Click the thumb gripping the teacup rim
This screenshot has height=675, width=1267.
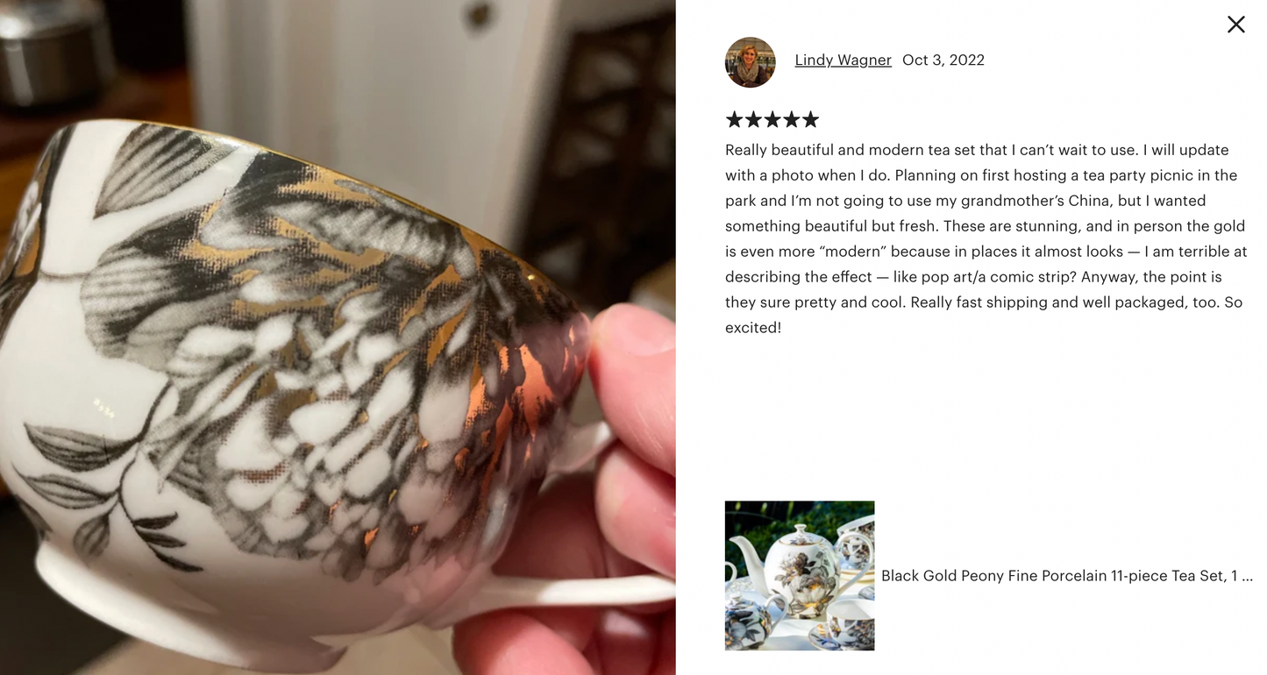point(633,368)
